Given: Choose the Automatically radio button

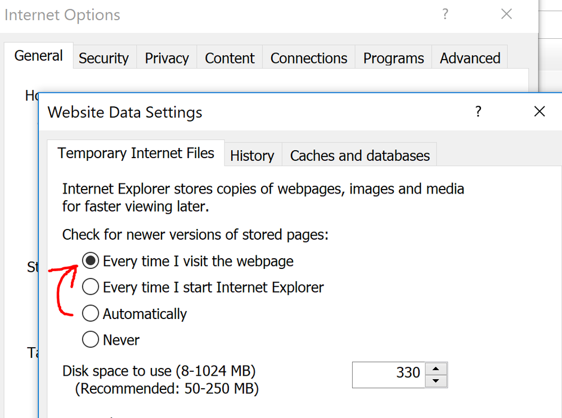Looking at the screenshot, I should 90,314.
